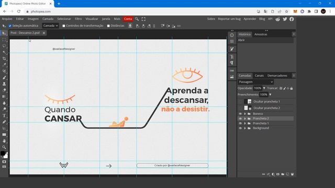The image size is (335, 188).
Task: Select the Hand tool
Action: pyautogui.click(x=4, y=141)
